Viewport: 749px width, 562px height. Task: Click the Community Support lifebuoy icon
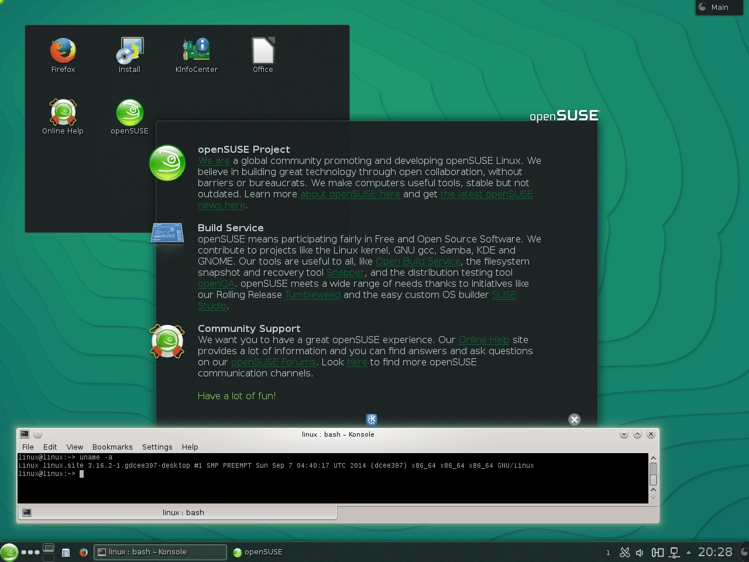(167, 341)
